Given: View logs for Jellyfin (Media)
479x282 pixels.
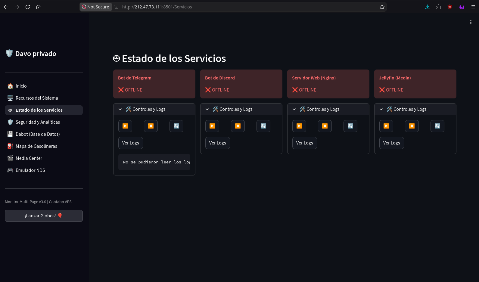Looking at the screenshot, I should tap(392, 143).
